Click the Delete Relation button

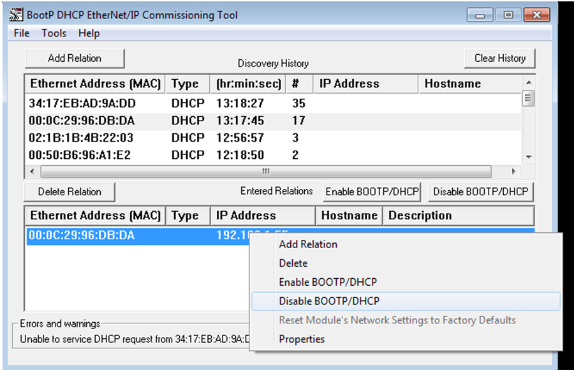(x=70, y=191)
